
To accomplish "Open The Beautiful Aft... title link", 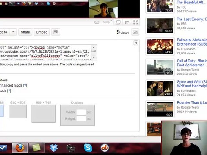I will 191,2.
